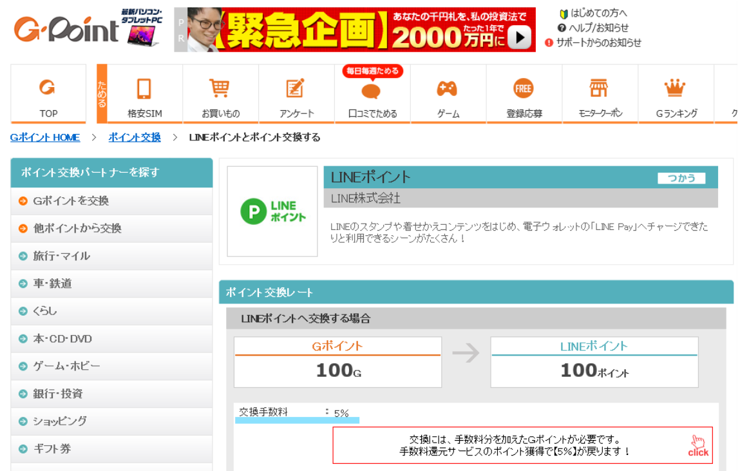Click the orange arrow beside 他ポイントから交換
Viewport: 740px width, 471px height.
pyautogui.click(x=23, y=229)
